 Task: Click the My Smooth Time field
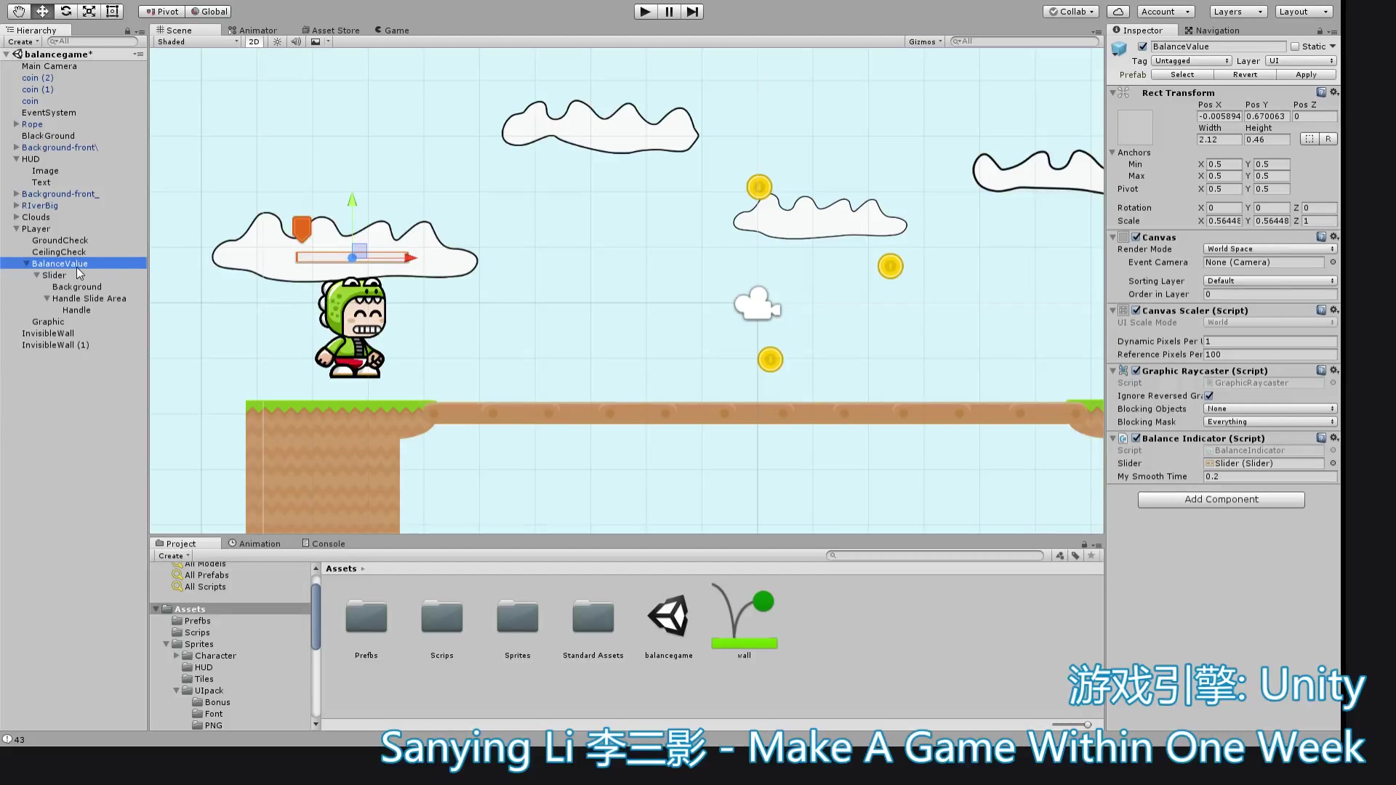point(1269,476)
